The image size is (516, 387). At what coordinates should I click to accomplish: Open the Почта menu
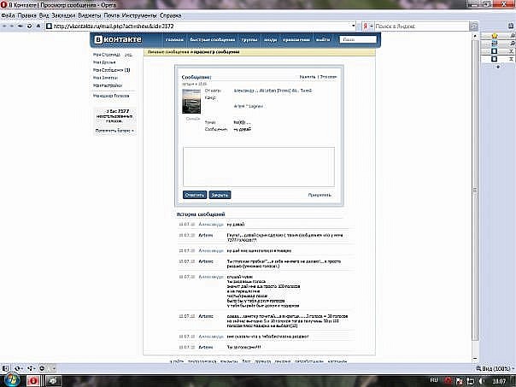click(x=112, y=15)
